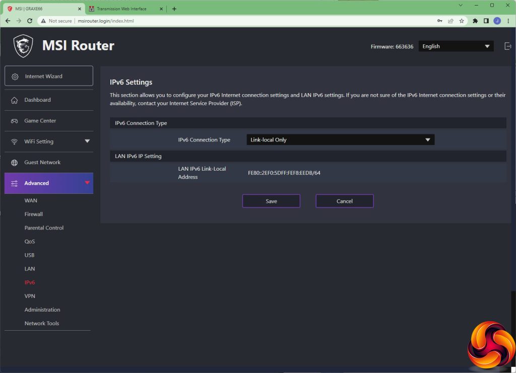
Task: Close the MSI GRAXE66 tab
Action: [x=79, y=9]
